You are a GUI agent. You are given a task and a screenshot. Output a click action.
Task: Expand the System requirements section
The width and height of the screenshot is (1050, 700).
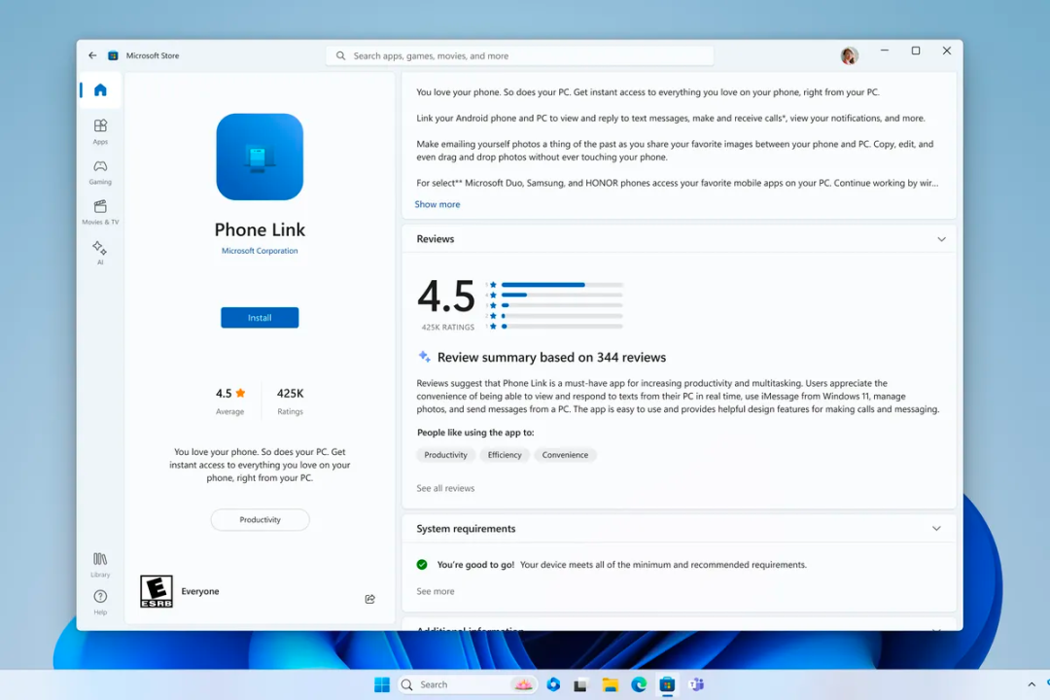936,528
